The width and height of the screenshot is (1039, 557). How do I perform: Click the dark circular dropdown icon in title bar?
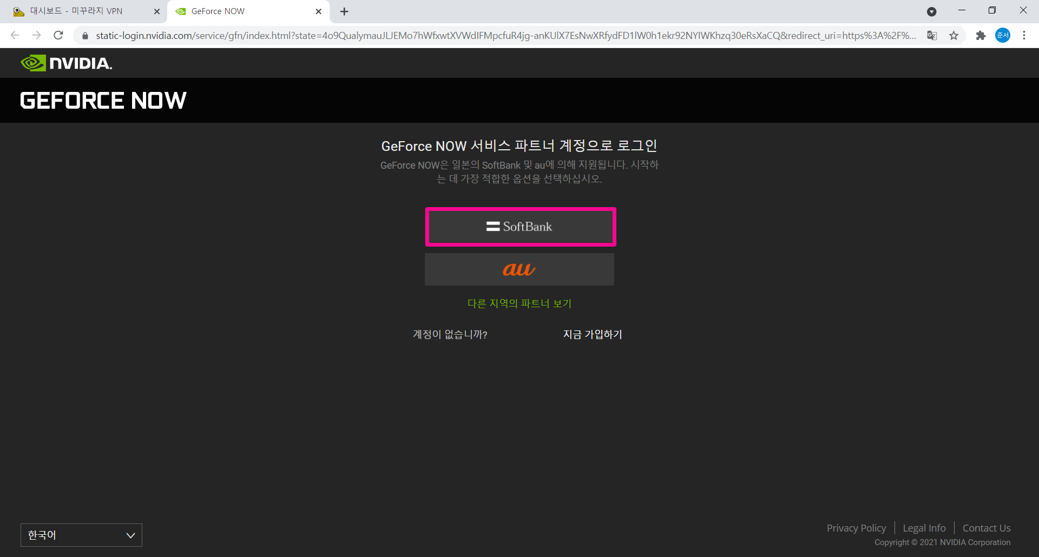coord(931,11)
